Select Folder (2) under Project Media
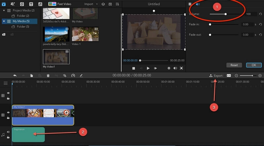 click(x=20, y=16)
